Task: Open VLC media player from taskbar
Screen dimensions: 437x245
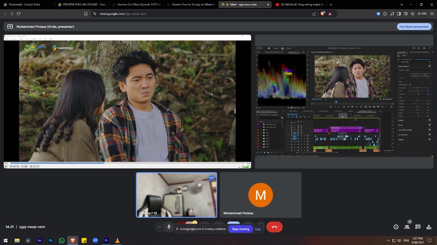Action: (x=117, y=240)
